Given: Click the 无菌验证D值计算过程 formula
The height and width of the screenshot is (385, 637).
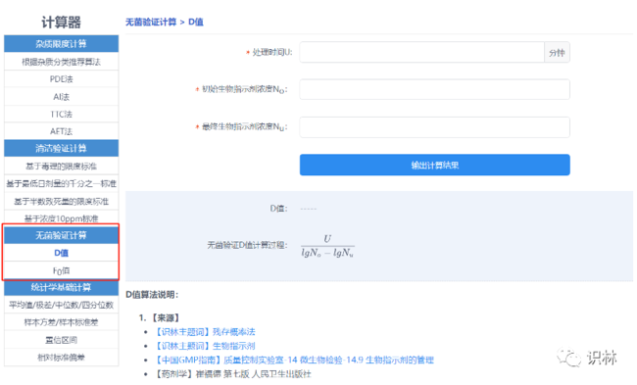Looking at the screenshot, I should (327, 246).
